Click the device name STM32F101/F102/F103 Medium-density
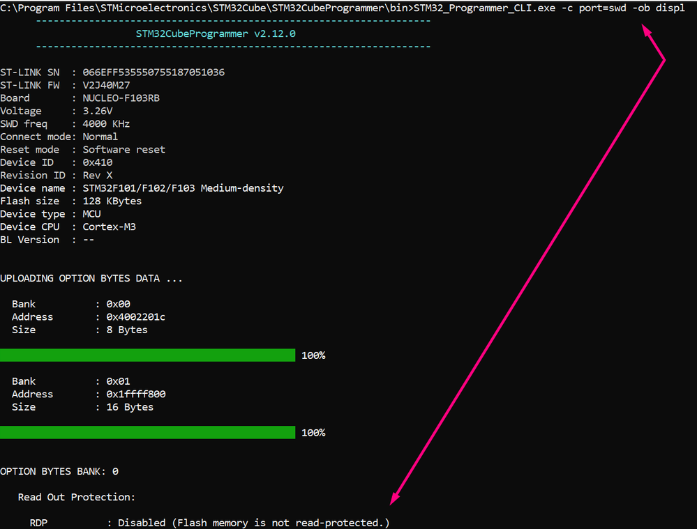 pos(183,188)
